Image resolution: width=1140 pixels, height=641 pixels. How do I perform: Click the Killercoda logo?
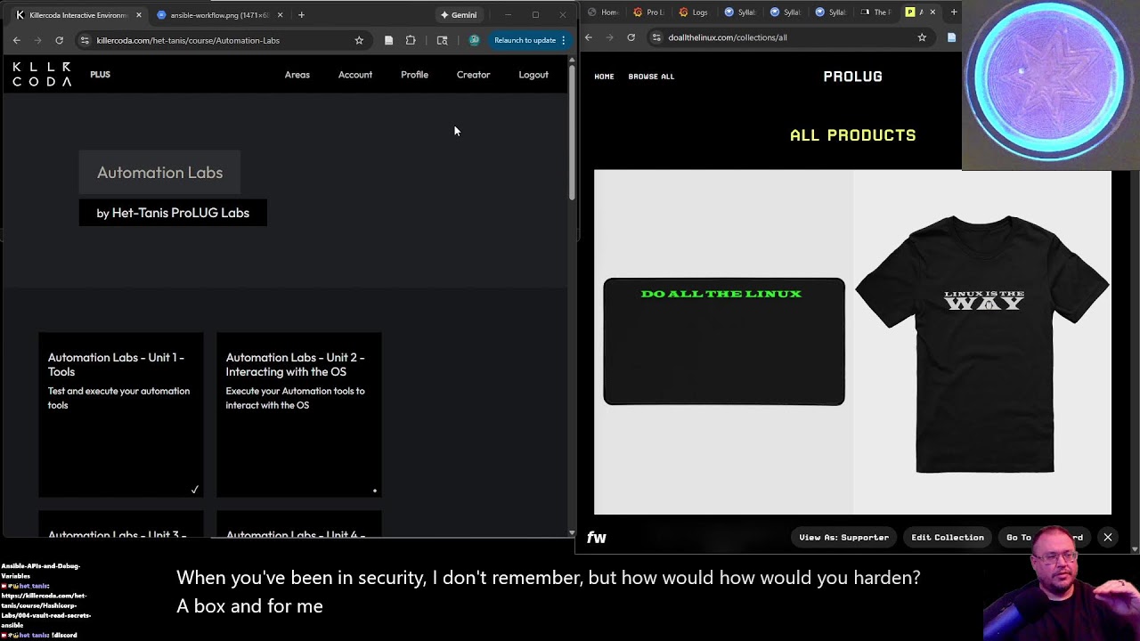[x=42, y=75]
